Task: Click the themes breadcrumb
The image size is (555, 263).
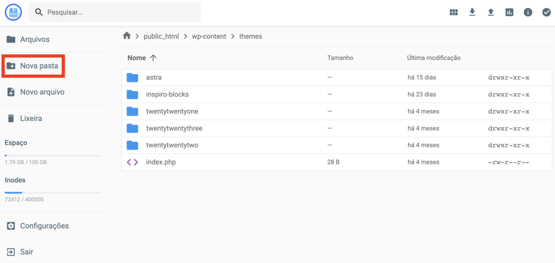Action: (250, 36)
